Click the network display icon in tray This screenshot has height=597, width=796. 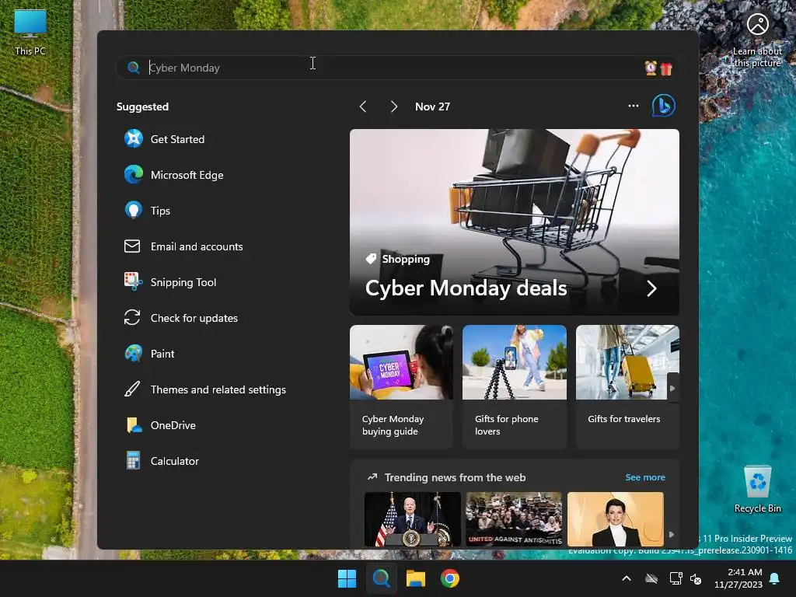[676, 578]
